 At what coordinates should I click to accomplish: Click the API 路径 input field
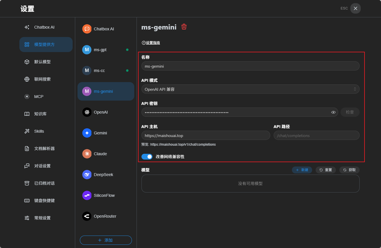(316, 135)
